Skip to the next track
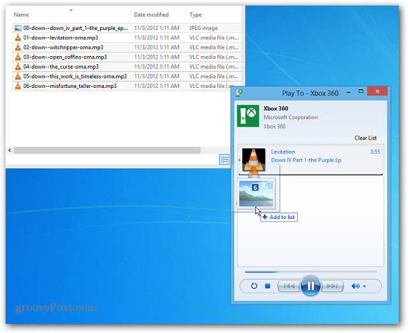The height and width of the screenshot is (333, 408). (x=332, y=287)
